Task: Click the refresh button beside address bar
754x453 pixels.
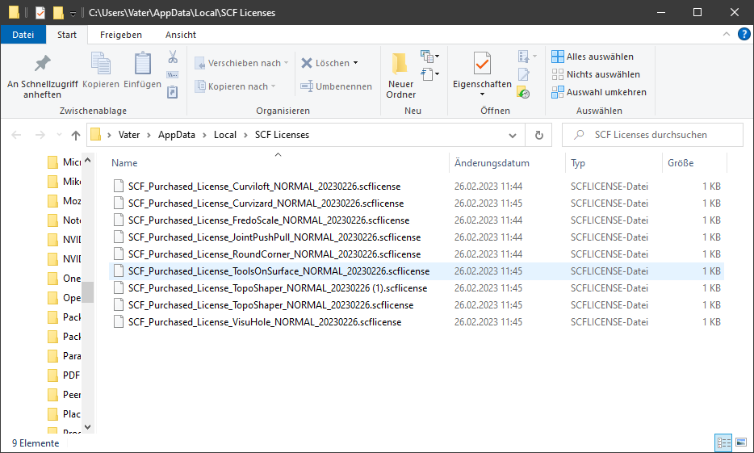Action: tap(538, 135)
